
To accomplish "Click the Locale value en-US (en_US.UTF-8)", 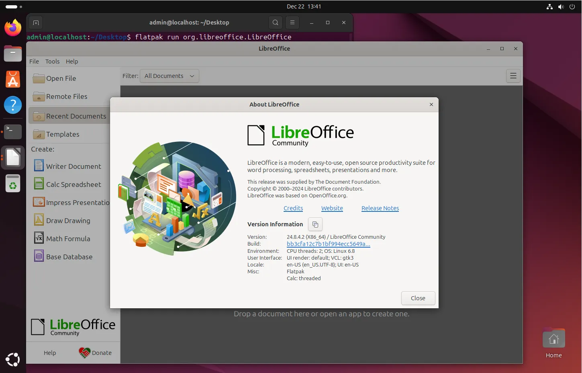I will 310,264.
